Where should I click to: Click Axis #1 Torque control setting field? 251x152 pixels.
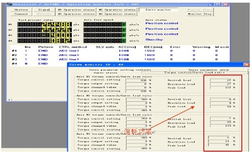[x=136, y=80]
